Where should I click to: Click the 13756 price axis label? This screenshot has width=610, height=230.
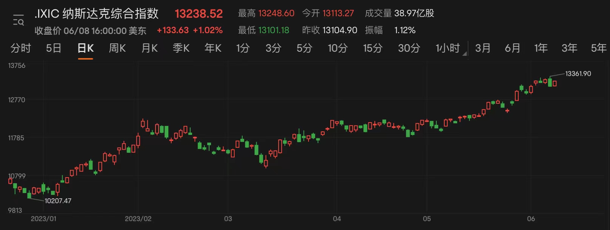(17, 66)
